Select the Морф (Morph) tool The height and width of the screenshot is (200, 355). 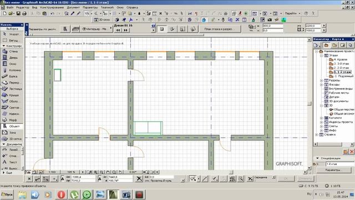pos(12,120)
